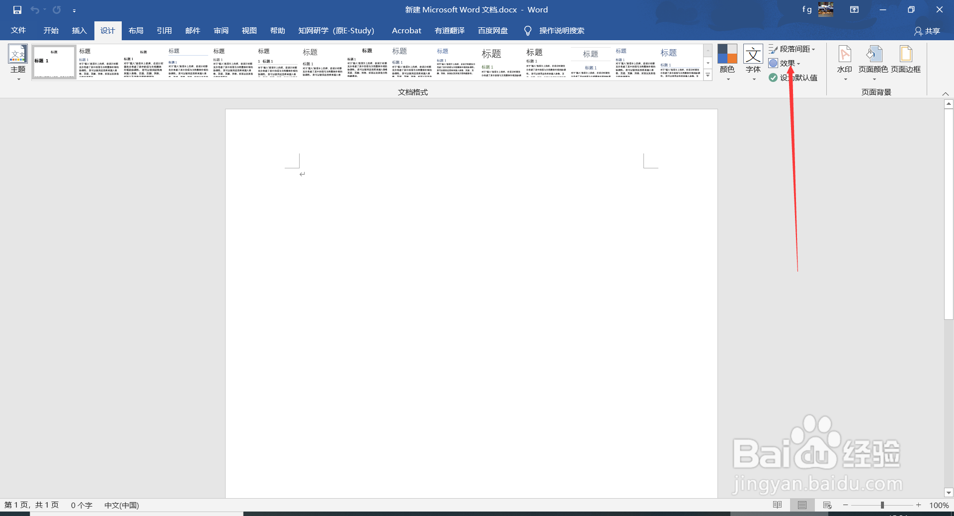Image resolution: width=954 pixels, height=516 pixels.
Task: Click the vertical scrollbar up arrow
Action: [949, 104]
